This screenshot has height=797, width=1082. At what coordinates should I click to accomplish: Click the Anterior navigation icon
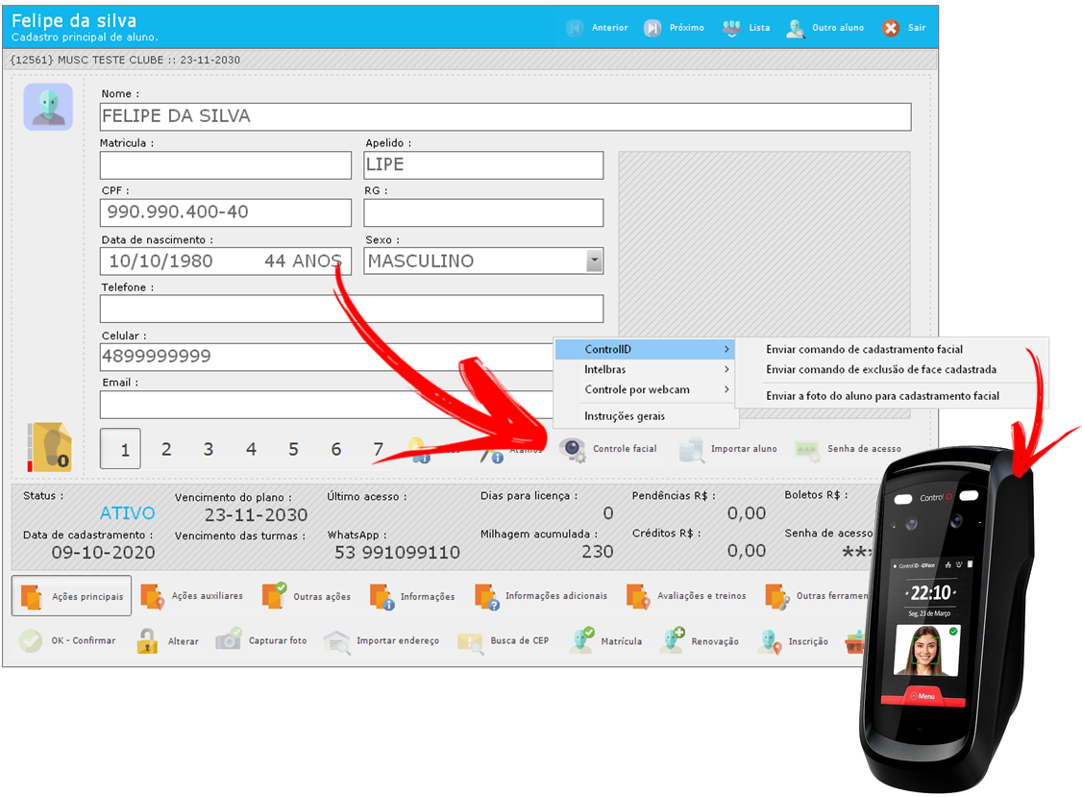pos(576,28)
